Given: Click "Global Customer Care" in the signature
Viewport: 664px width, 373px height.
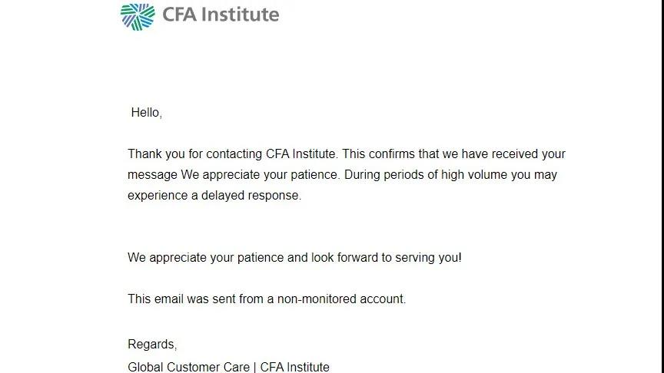Looking at the screenshot, I should (x=189, y=367).
